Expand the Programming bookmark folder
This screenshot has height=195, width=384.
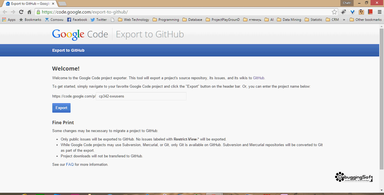click(166, 20)
